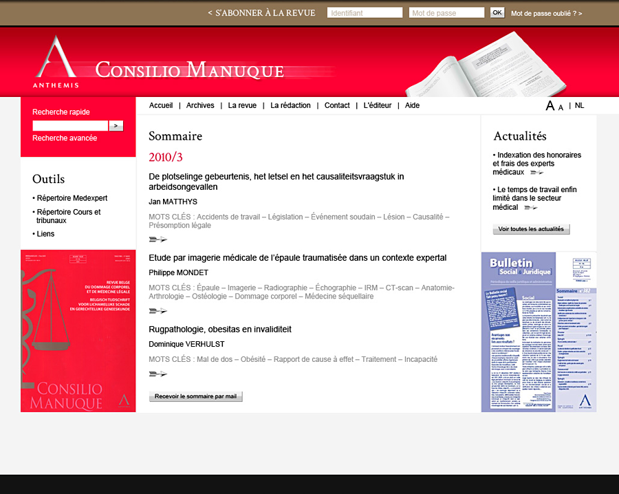Screen dimensions: 619x494
Task: Click Recevoir le sommaire par mail button
Action: (196, 396)
